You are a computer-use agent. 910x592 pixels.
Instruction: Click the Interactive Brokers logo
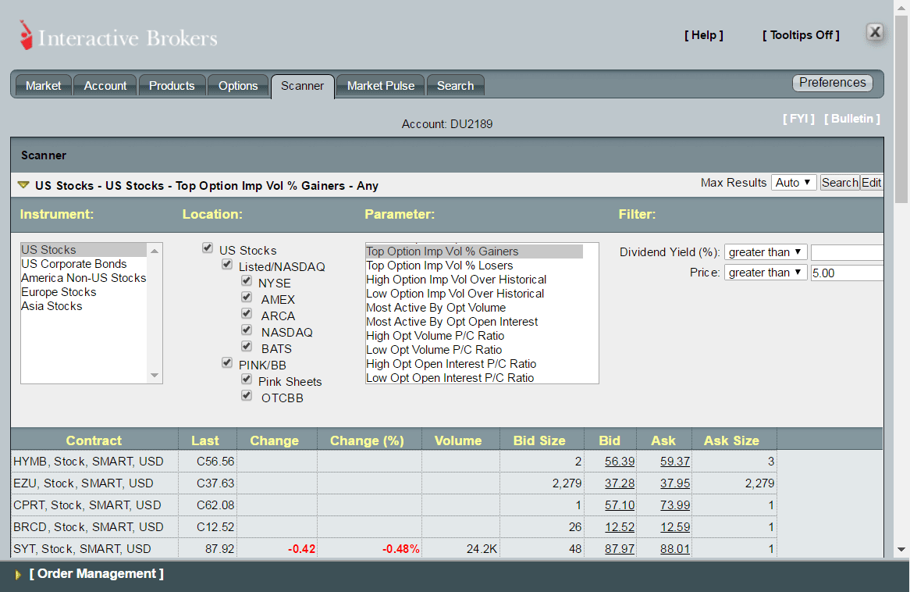118,37
